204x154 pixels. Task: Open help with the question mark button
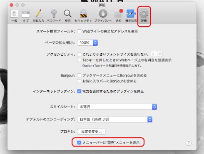(x=189, y=143)
